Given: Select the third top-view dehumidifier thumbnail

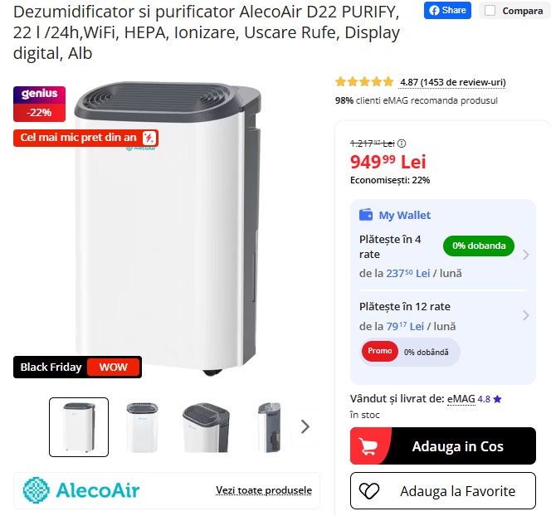Looking at the screenshot, I should click(x=205, y=427).
